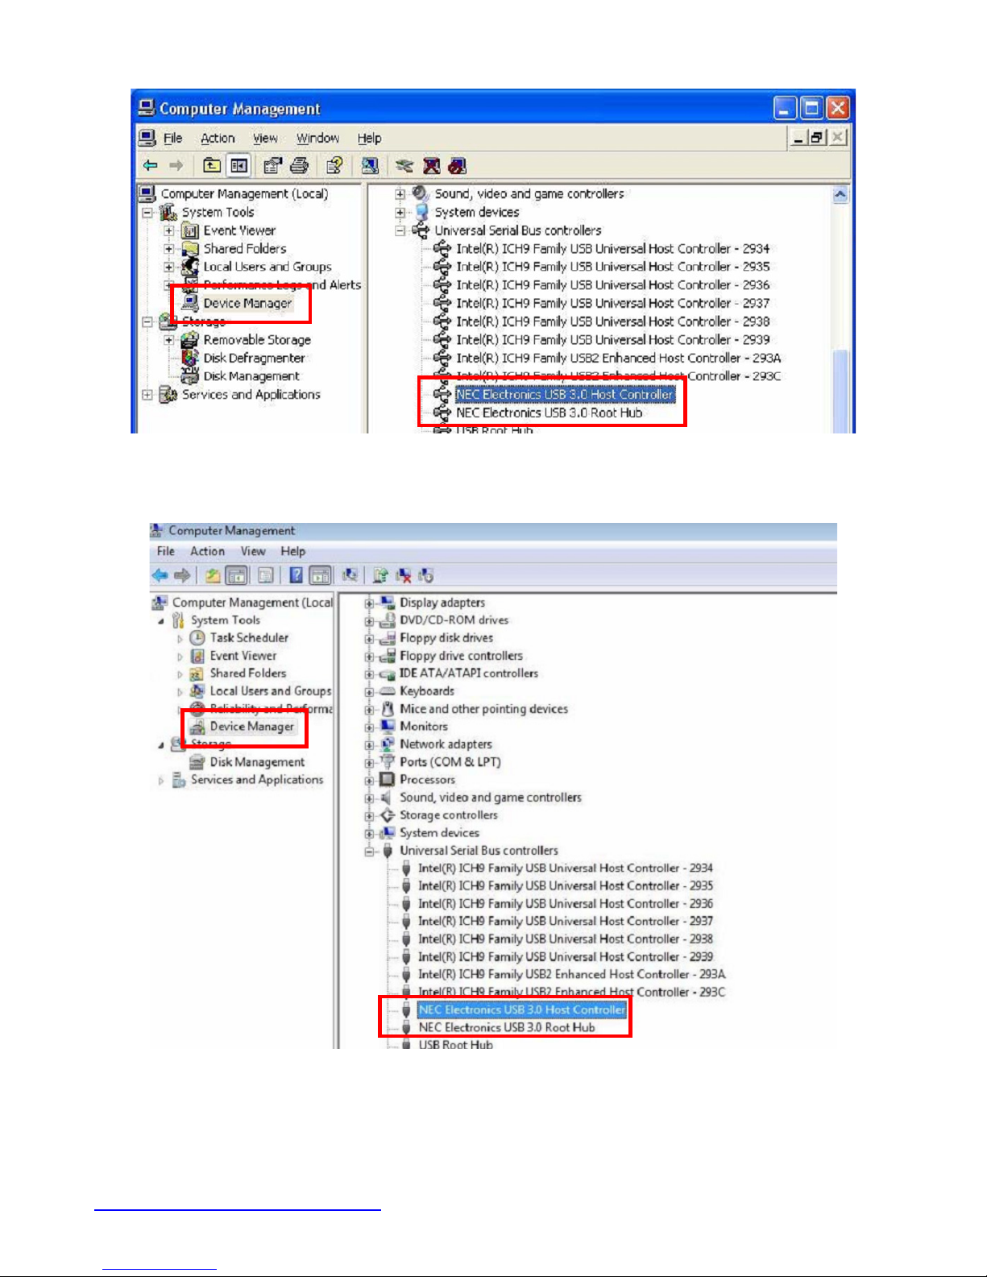Collapse Universal Serial Bus controllers in upper window
The image size is (987, 1277).
[400, 230]
